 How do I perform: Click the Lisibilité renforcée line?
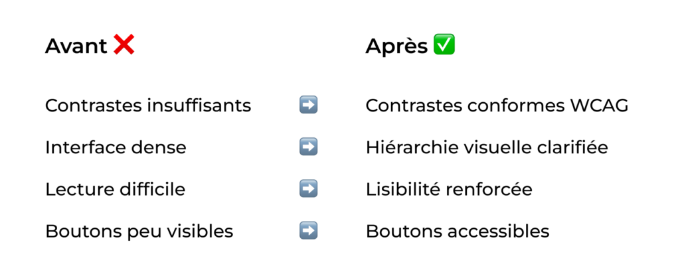(449, 189)
